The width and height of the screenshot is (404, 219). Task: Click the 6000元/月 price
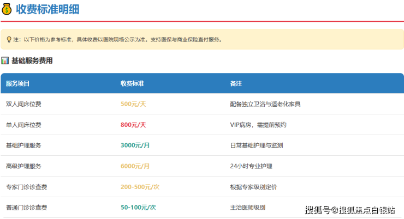135,166
